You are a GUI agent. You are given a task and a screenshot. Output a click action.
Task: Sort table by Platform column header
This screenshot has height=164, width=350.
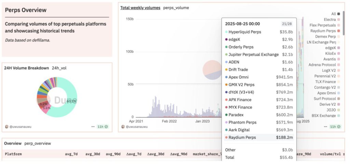13,154
